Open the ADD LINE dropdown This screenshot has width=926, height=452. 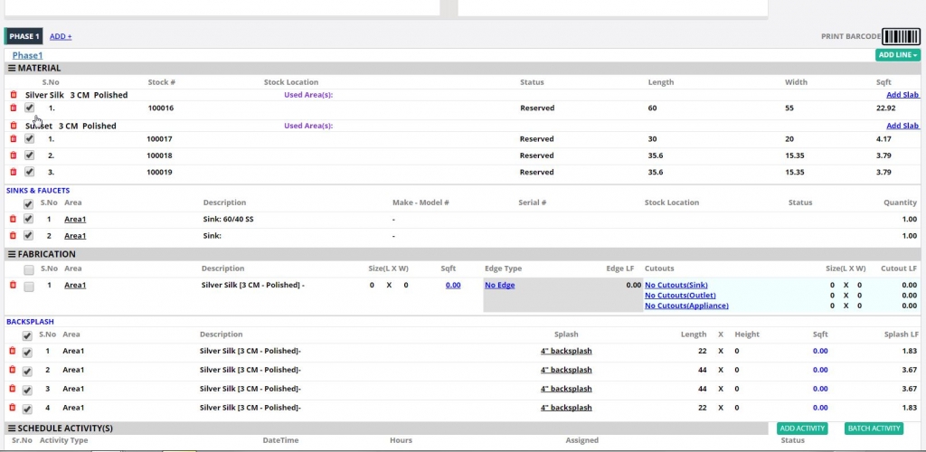coord(898,55)
